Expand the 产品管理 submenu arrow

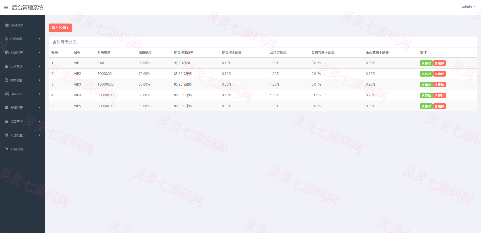click(x=40, y=39)
